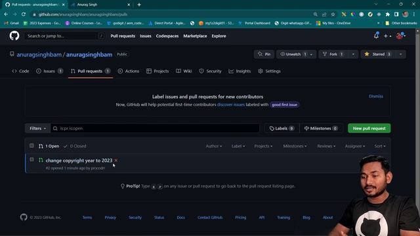Screen dimensions: 420x236
Task: Toggle the Starred button
Action: 378,54
